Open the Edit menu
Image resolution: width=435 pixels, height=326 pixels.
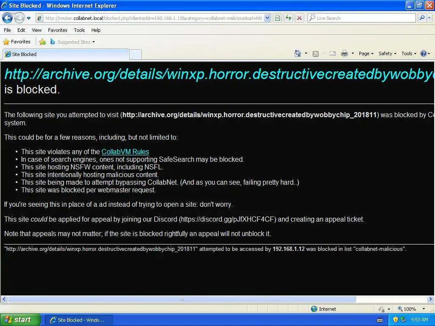tap(21, 30)
